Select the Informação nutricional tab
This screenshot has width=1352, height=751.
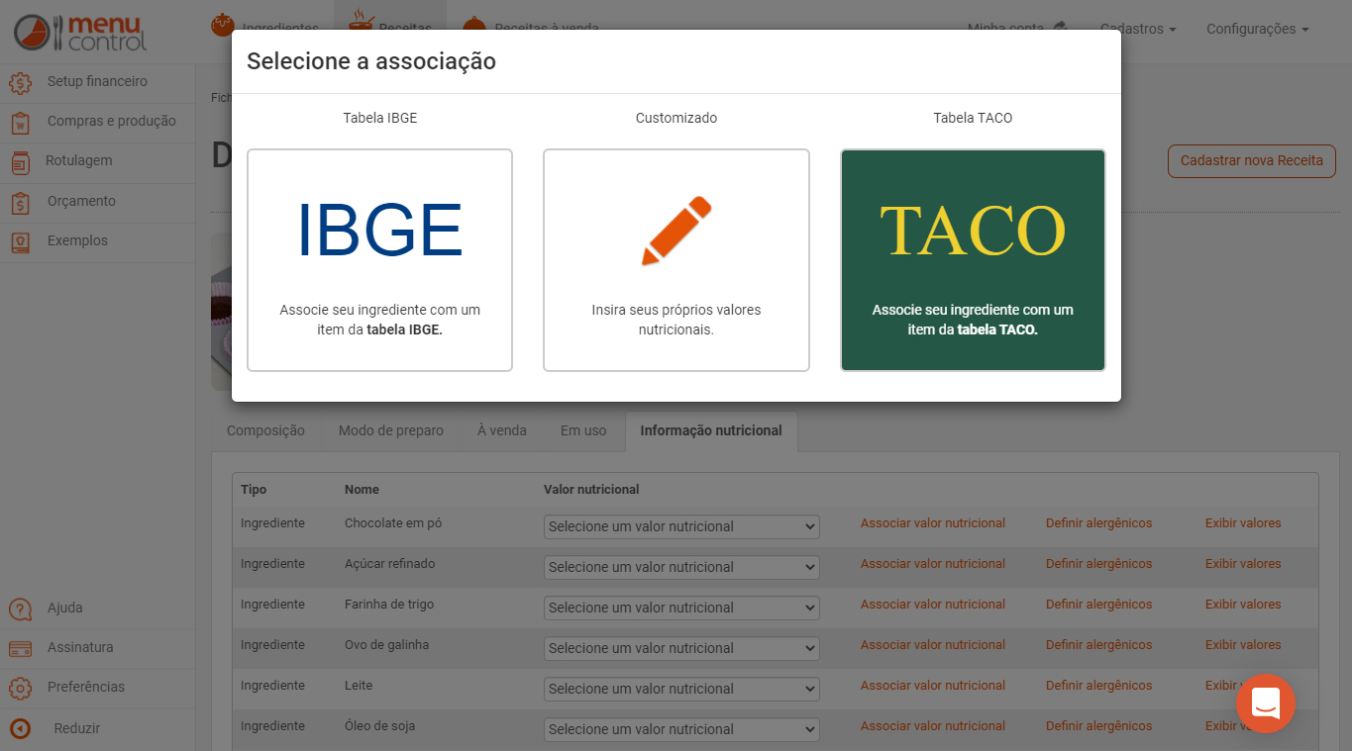coord(711,431)
